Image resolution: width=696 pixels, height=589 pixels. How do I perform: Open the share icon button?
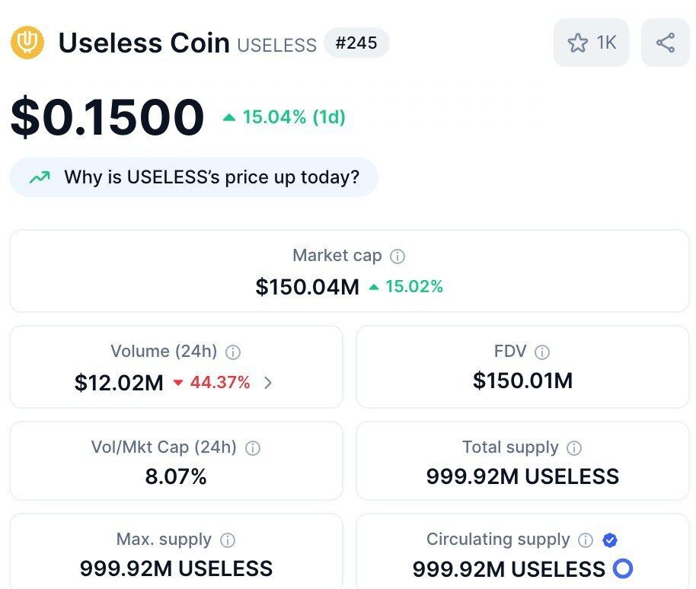point(665,43)
